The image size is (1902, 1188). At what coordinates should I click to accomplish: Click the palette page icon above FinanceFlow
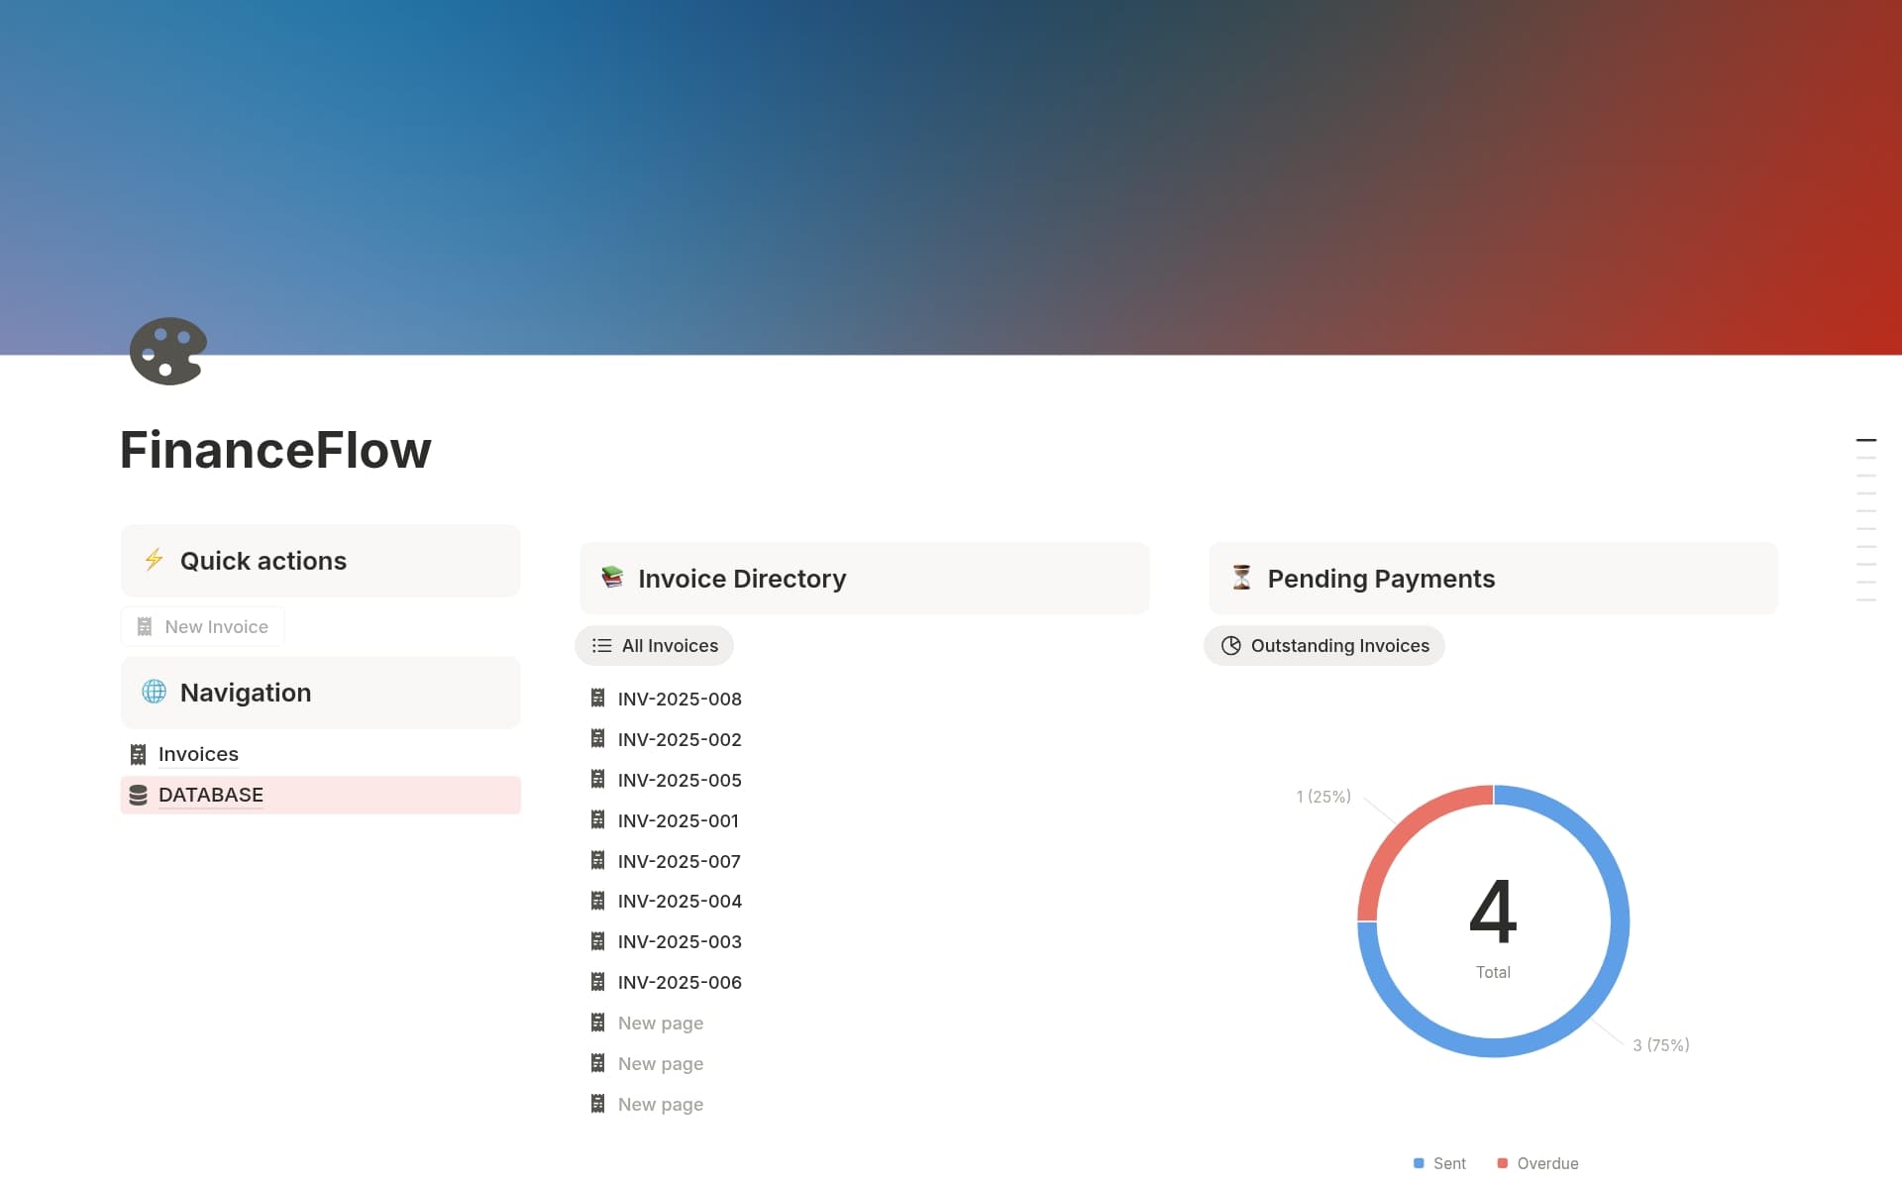point(166,351)
